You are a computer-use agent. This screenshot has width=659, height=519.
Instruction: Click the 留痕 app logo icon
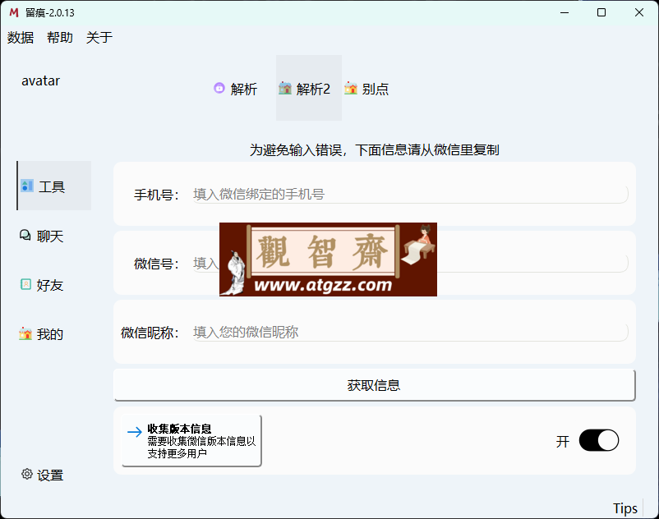(x=14, y=12)
